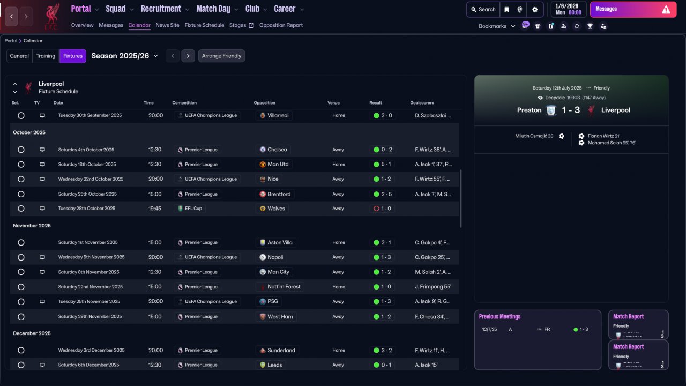Click the EFL Cup competition logo
This screenshot has height=386, width=686.
180,209
